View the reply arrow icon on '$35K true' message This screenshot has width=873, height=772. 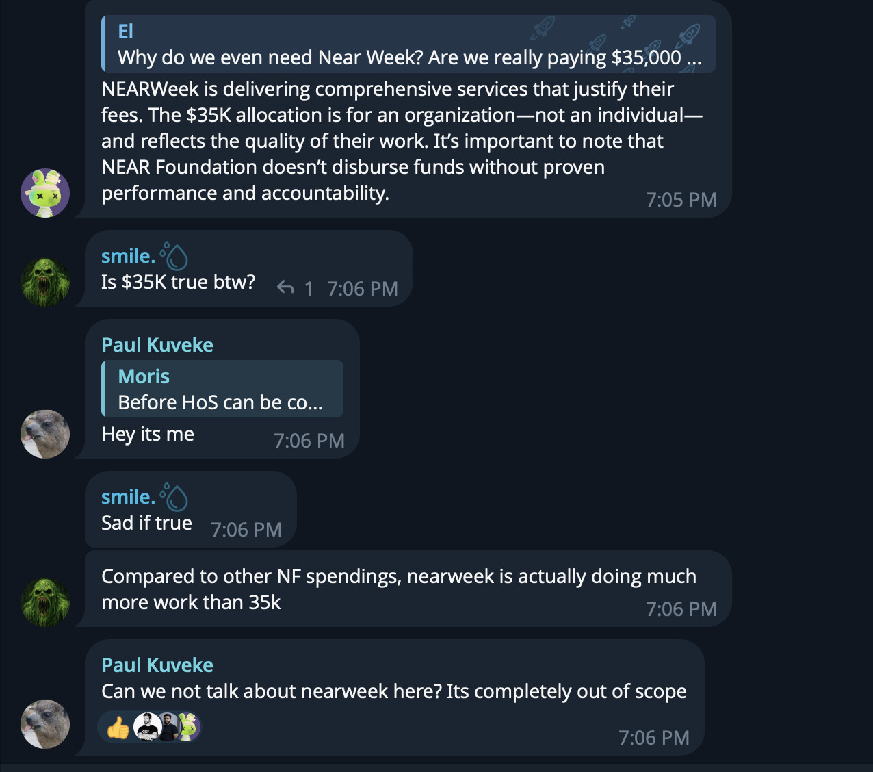285,288
